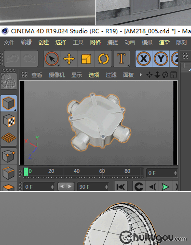The width and height of the screenshot is (191, 245).
Task: Enable Model mode cube icon
Action: point(9,103)
